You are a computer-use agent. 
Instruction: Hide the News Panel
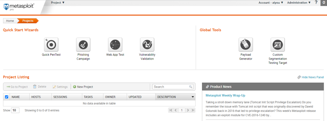pos(311,77)
